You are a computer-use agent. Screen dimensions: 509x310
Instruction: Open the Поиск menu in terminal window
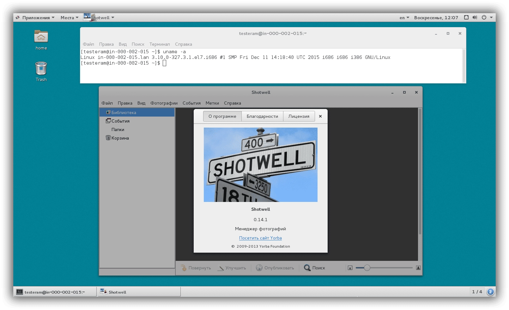(x=138, y=44)
